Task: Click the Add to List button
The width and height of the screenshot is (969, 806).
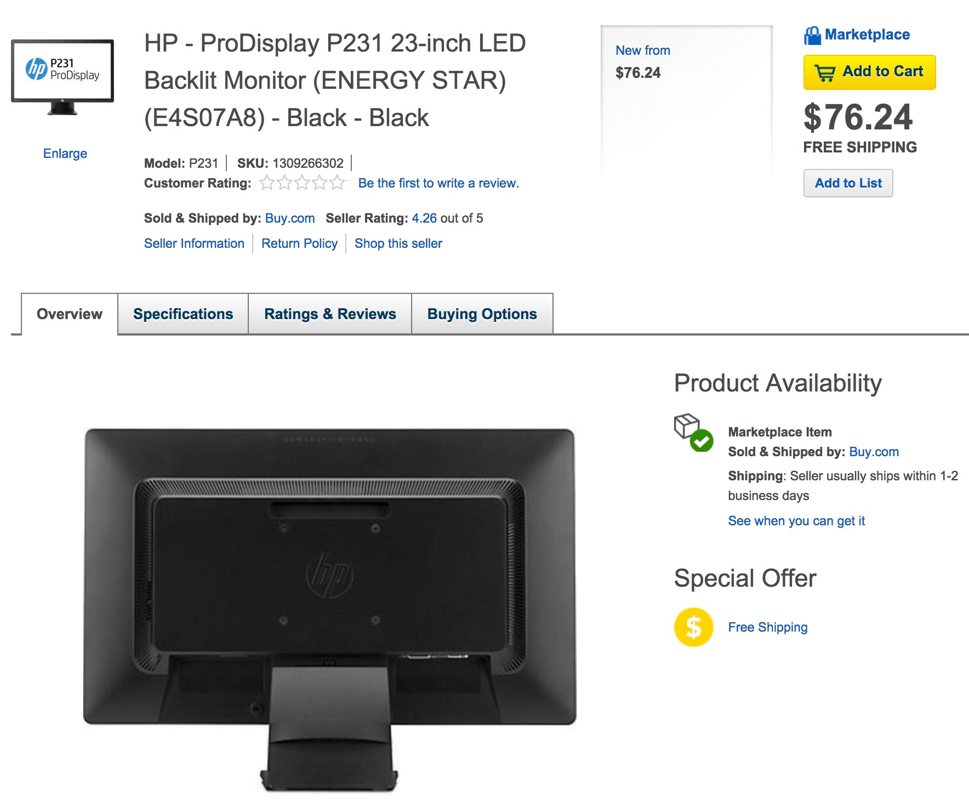Action: coord(847,183)
